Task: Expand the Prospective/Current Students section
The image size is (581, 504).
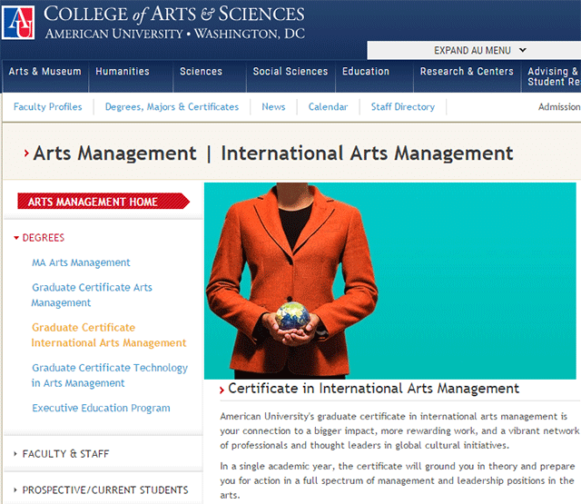Action: point(101,490)
